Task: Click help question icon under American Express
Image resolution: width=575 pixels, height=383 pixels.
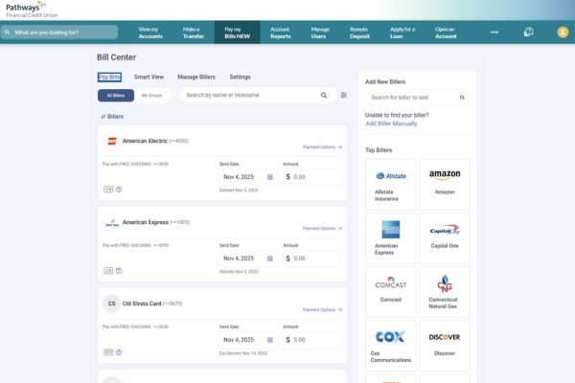Action: point(119,271)
